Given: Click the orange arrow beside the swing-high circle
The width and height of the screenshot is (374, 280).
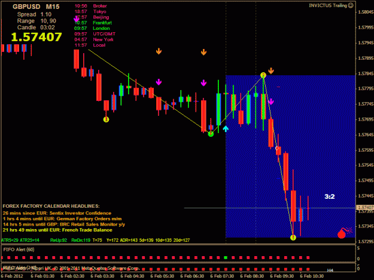Looking at the screenshot, I should coord(271,70).
